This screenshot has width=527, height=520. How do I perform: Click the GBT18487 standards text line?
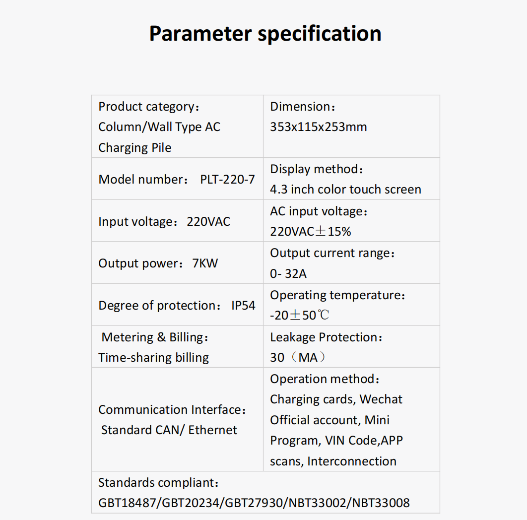pos(254,503)
